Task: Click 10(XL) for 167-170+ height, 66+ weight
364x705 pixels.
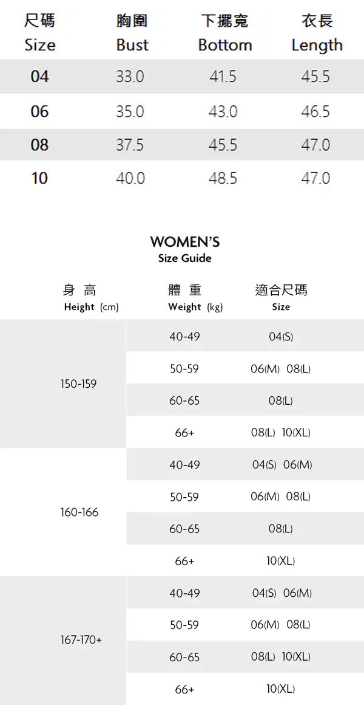Action: tap(280, 689)
